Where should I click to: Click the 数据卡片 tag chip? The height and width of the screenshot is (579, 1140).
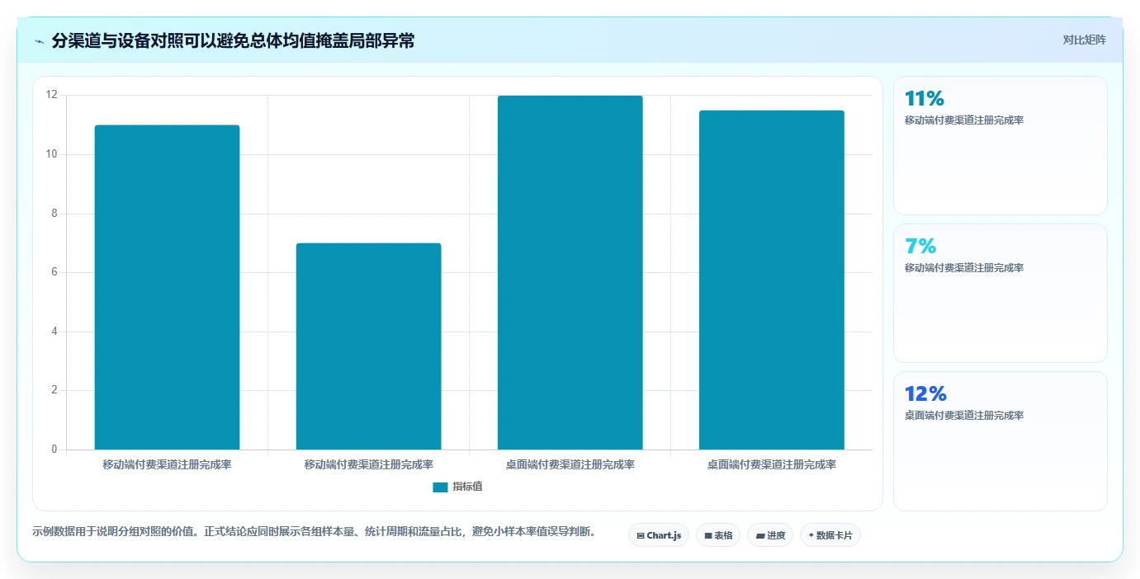pos(830,535)
